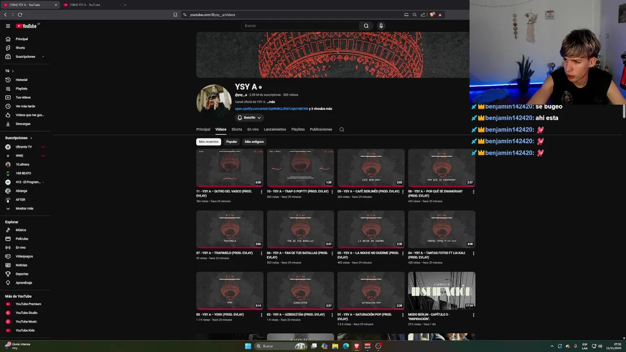Screen dimensions: 626x352
Task: Expand channel description with ...más
Action: coord(271,102)
